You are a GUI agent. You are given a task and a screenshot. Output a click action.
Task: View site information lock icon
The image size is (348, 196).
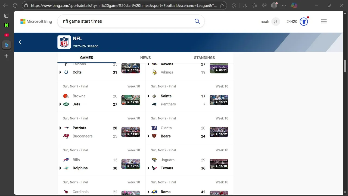tap(26, 5)
